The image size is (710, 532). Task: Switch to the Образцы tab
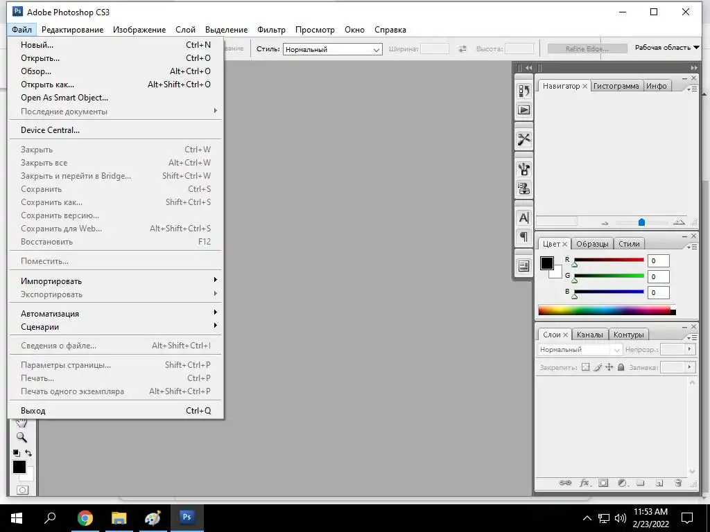[x=592, y=244]
